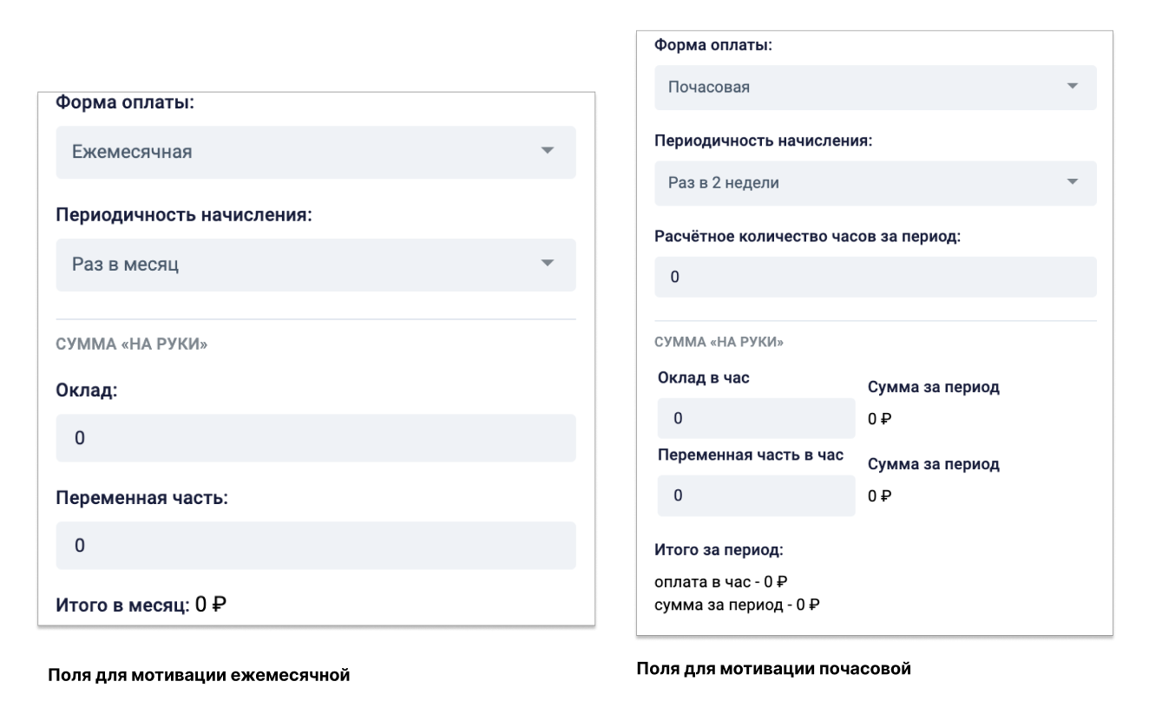Click the Расчётное количество часов input

pyautogui.click(x=874, y=276)
